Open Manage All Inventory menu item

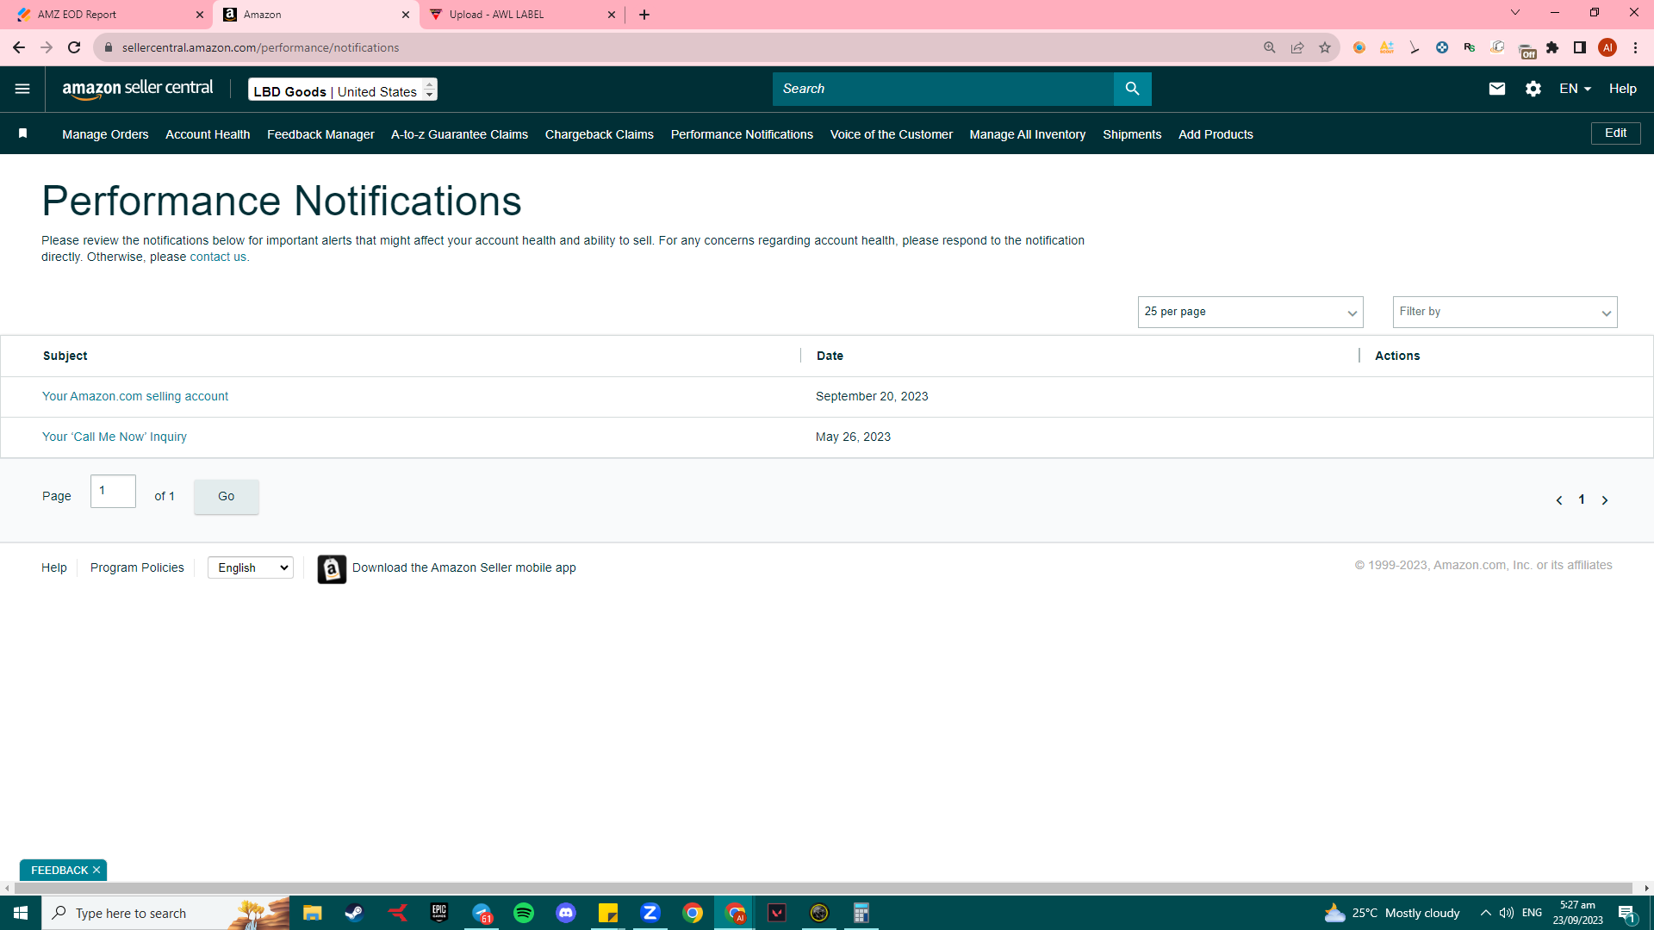pos(1028,134)
